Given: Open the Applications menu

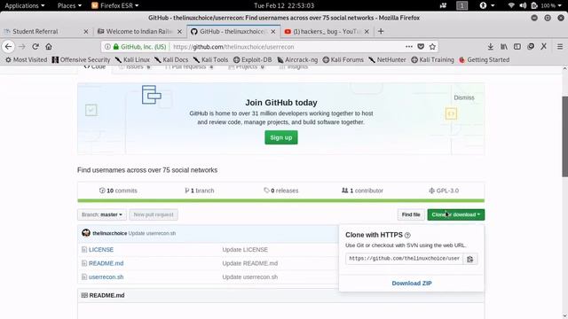Looking at the screenshot, I should point(25,5).
